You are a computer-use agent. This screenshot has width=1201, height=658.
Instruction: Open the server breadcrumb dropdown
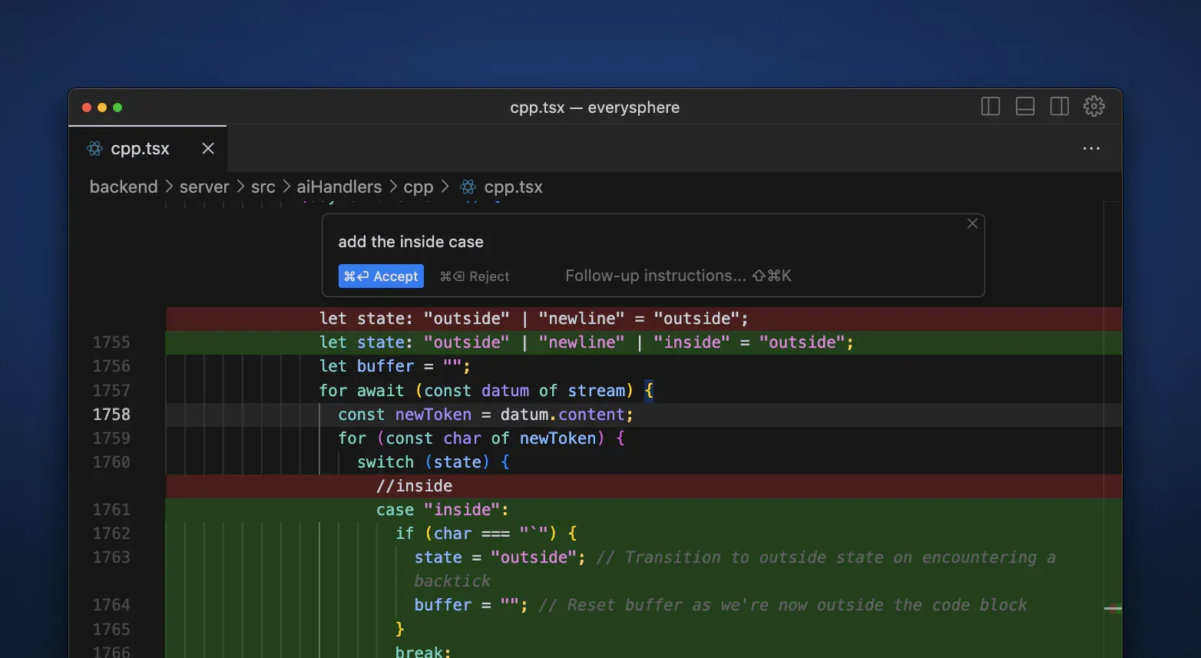point(204,187)
